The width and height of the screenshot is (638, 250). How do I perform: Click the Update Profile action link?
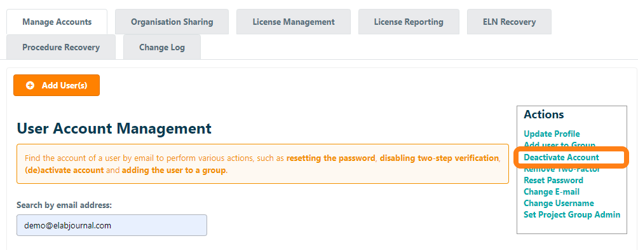click(552, 134)
